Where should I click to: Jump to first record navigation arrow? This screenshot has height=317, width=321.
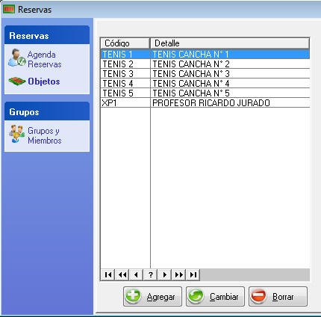[108, 274]
